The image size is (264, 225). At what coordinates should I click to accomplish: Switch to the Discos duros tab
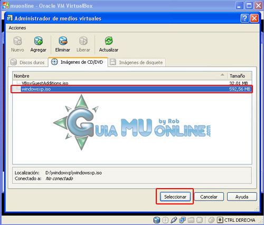(x=29, y=63)
